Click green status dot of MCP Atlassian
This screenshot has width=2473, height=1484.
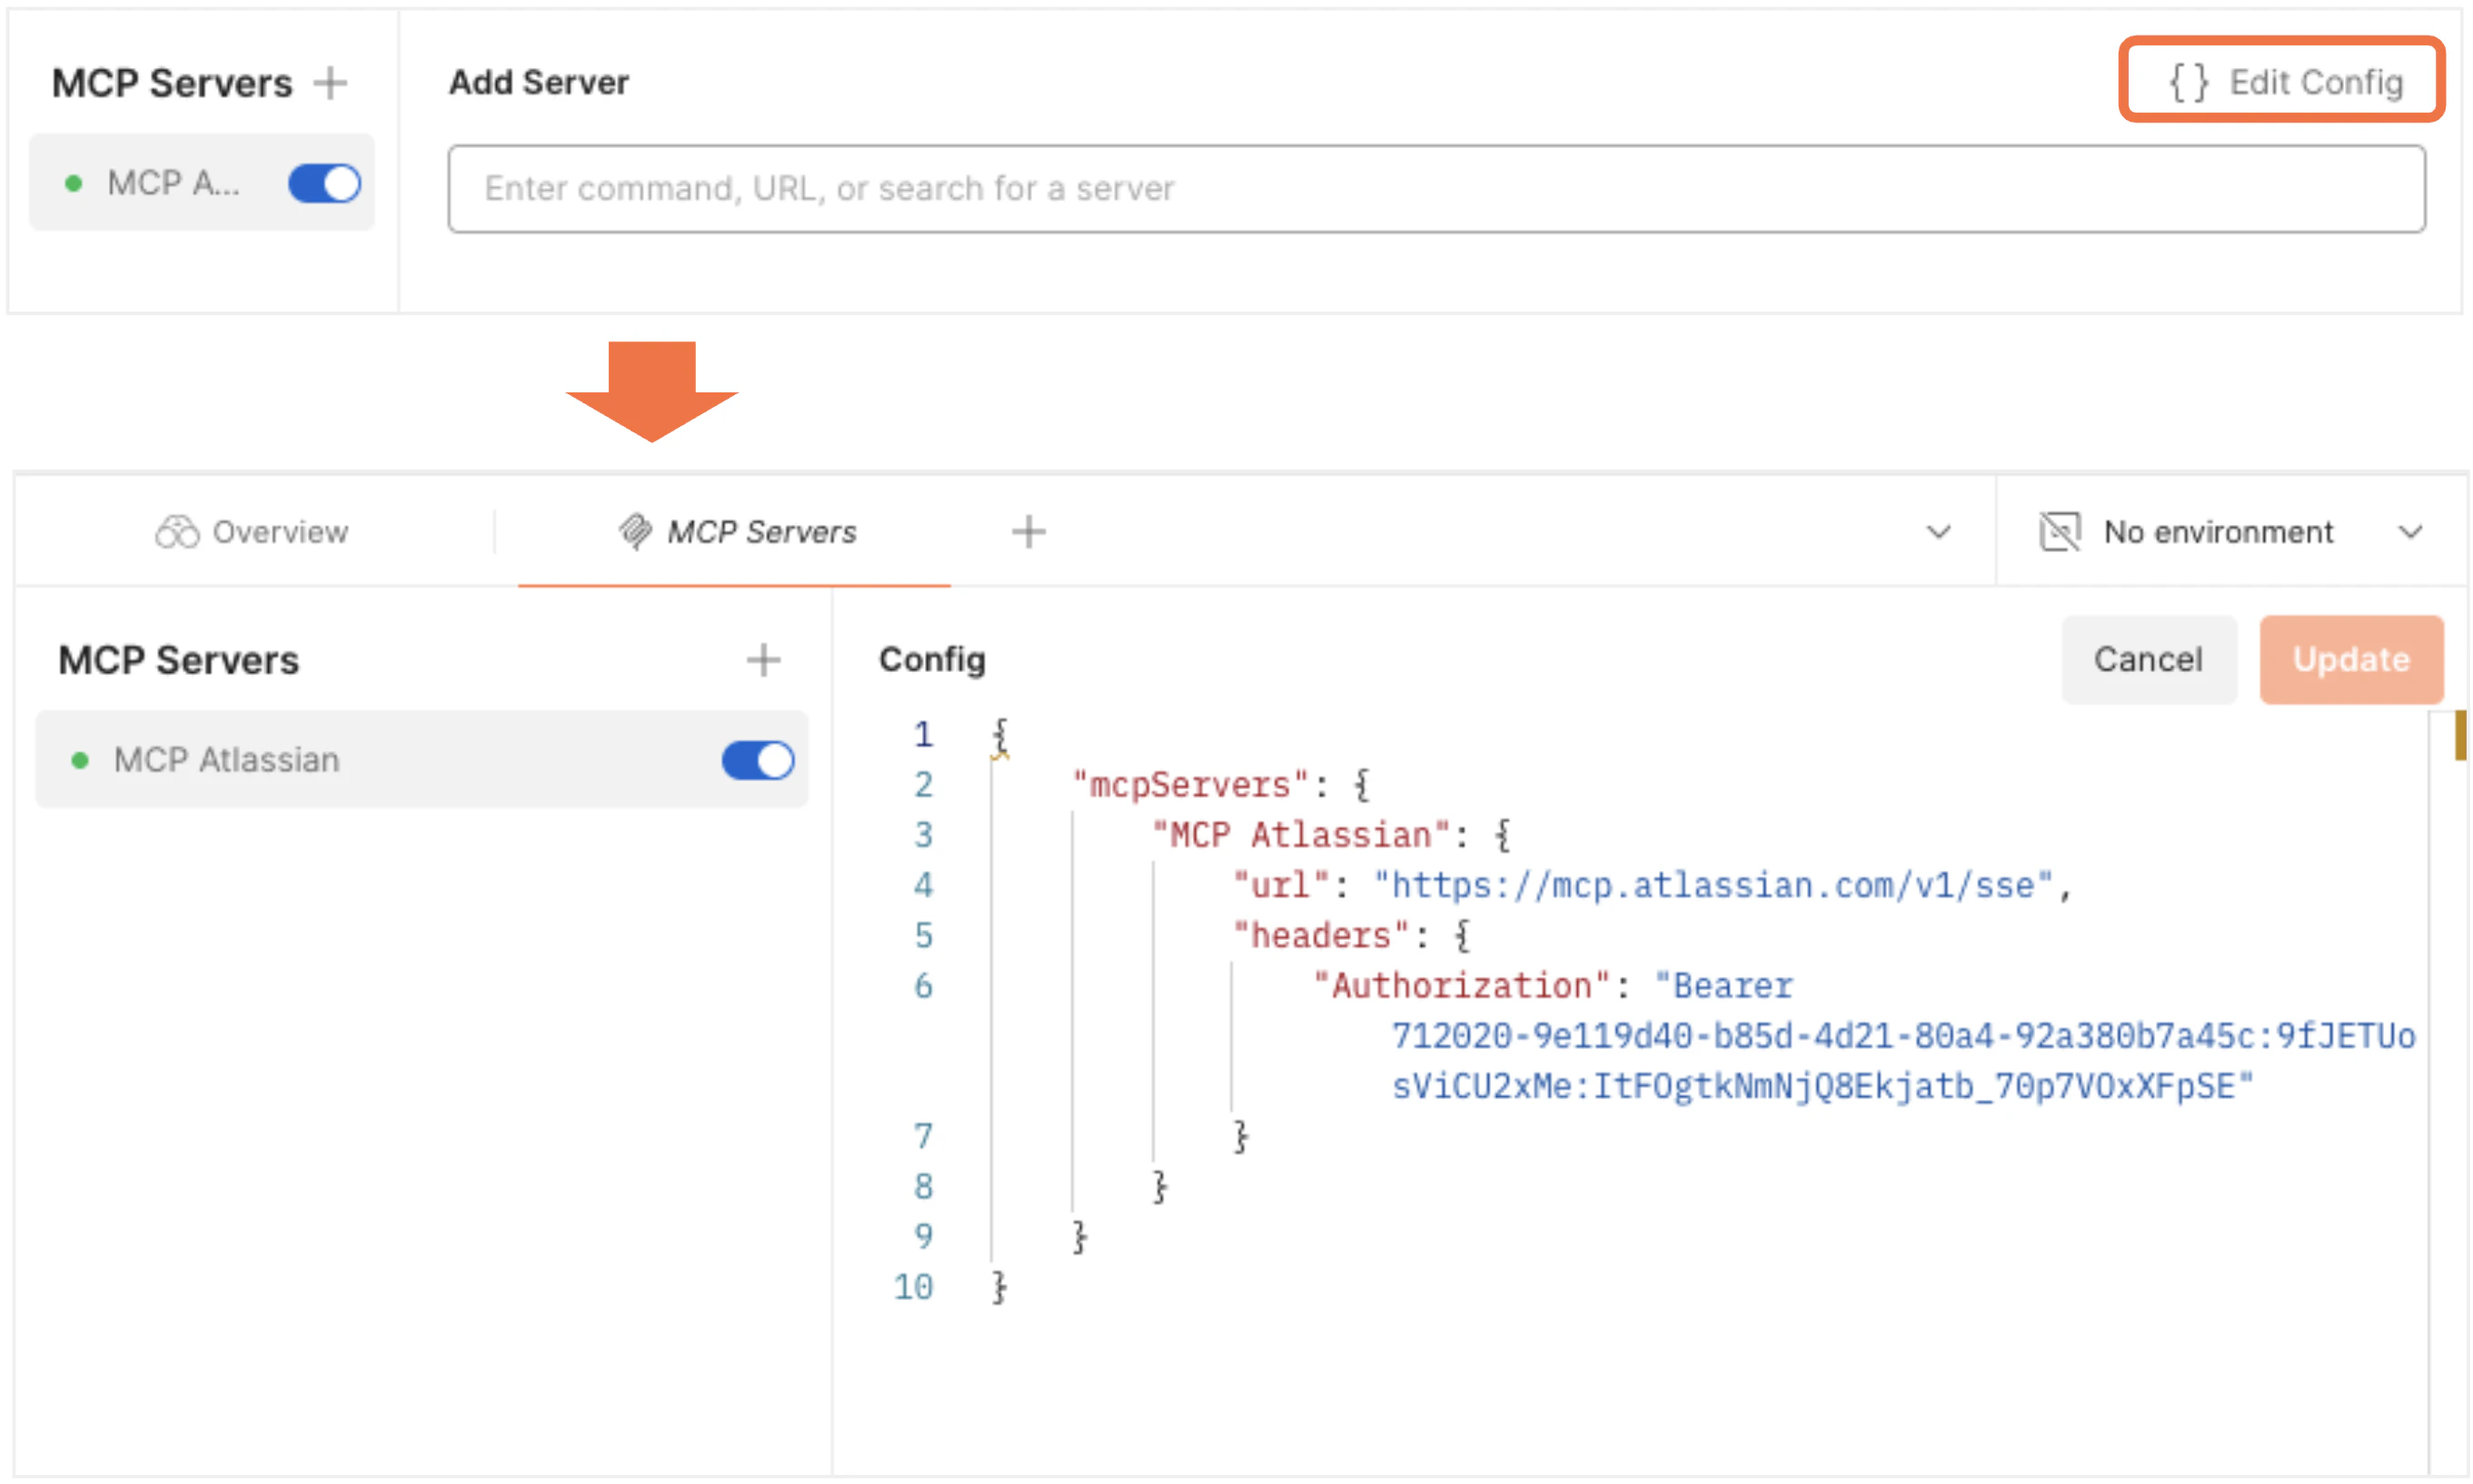point(81,761)
